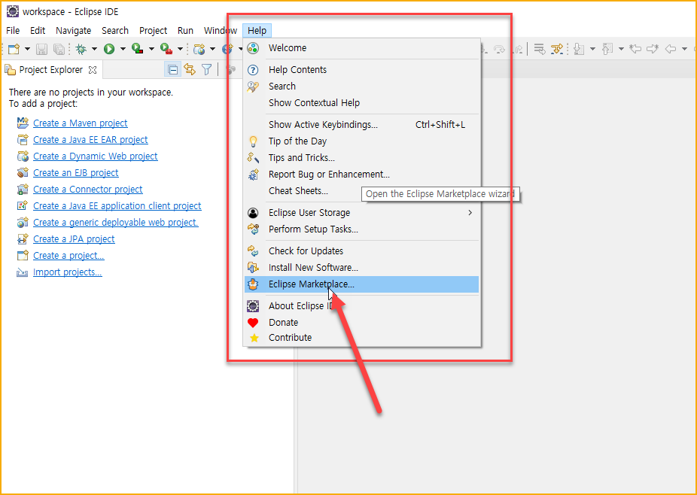The height and width of the screenshot is (495, 697).
Task: Click Import projects link
Action: click(67, 272)
